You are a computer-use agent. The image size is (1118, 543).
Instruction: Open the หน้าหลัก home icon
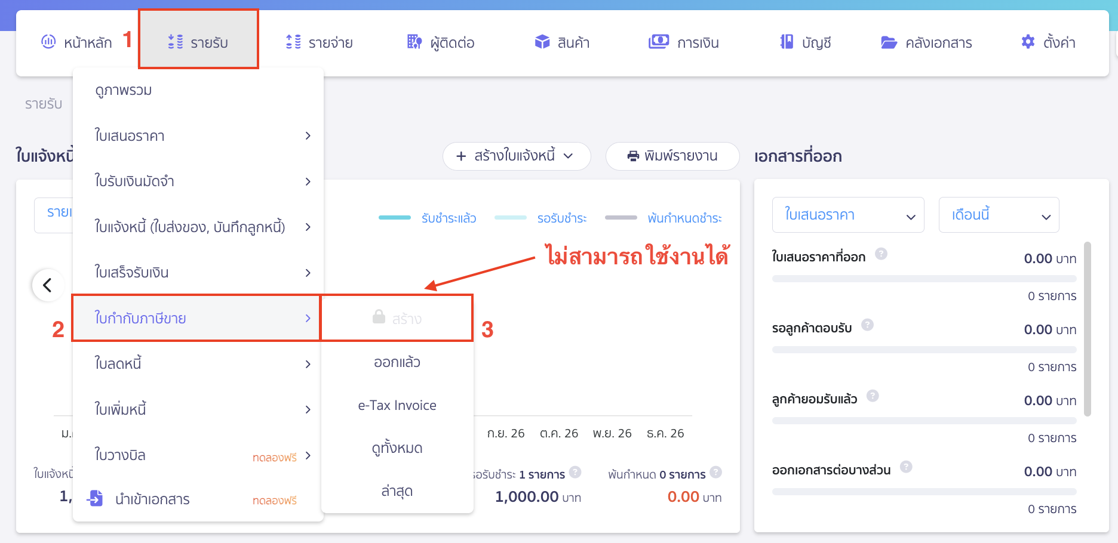(49, 42)
